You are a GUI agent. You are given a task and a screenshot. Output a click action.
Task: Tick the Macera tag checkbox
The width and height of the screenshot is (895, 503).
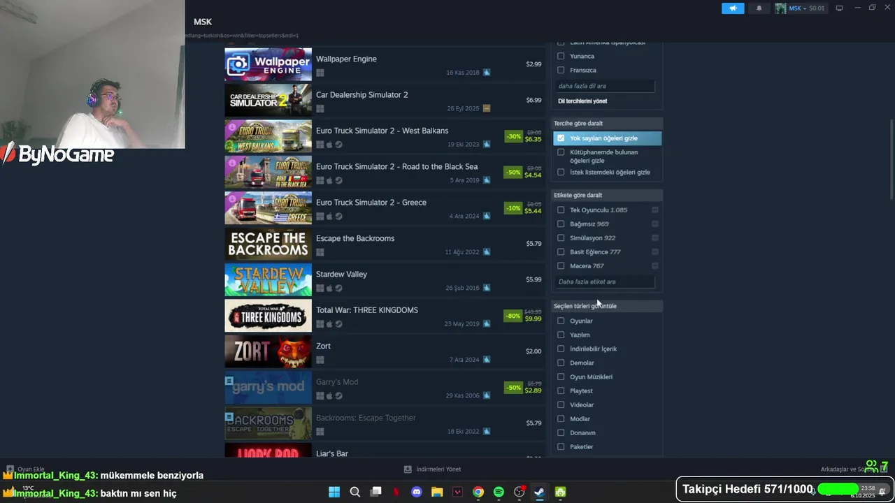561,265
